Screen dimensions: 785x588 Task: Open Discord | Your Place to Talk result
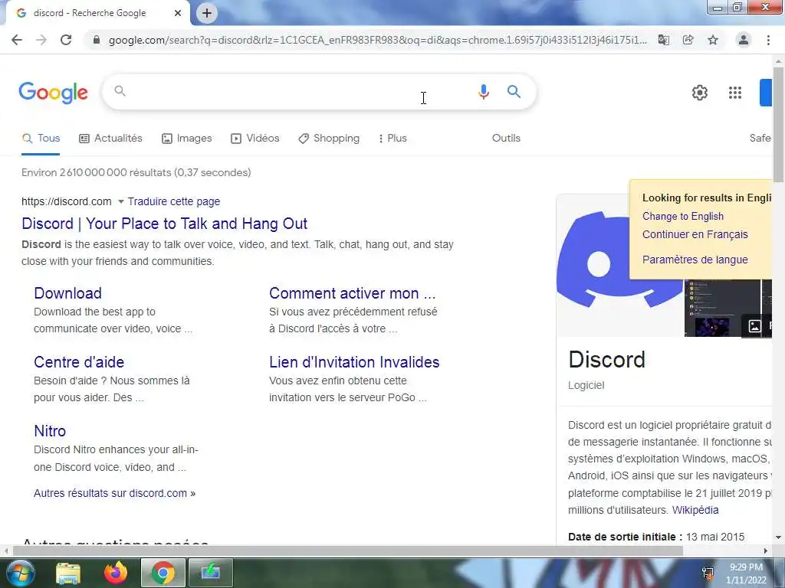(x=164, y=224)
